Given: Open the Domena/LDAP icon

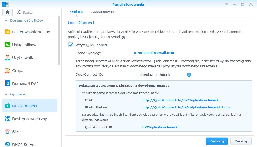Looking at the screenshot, I should [x=8, y=83].
